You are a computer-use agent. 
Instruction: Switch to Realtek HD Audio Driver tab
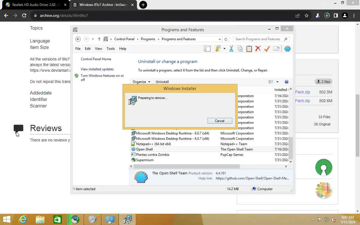tap(36, 5)
